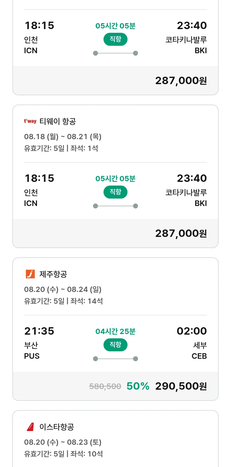Click the 08.20 (수) ~ 08.23 (토) date range
Viewport: 231px width, 467px height.
63,442
